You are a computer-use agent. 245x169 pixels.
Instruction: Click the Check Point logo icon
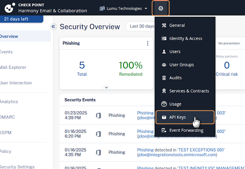8,8
